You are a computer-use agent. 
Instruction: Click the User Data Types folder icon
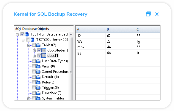tap(38, 61)
